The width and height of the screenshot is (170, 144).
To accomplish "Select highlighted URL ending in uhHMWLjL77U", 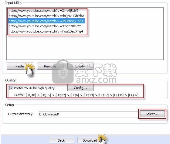I will coord(46,21).
